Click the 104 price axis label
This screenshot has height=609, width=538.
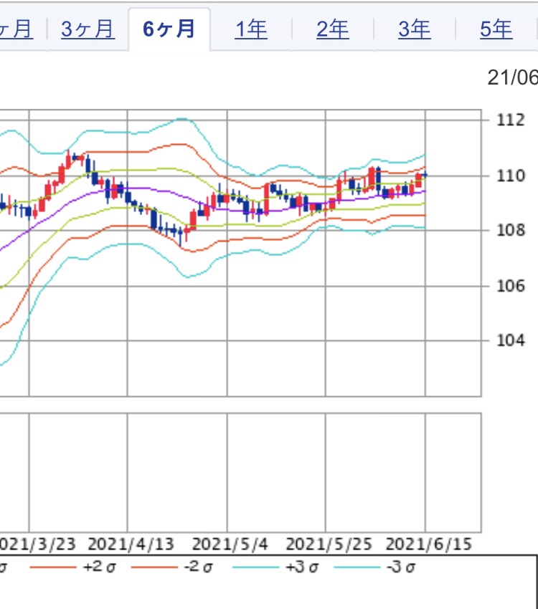(x=511, y=340)
